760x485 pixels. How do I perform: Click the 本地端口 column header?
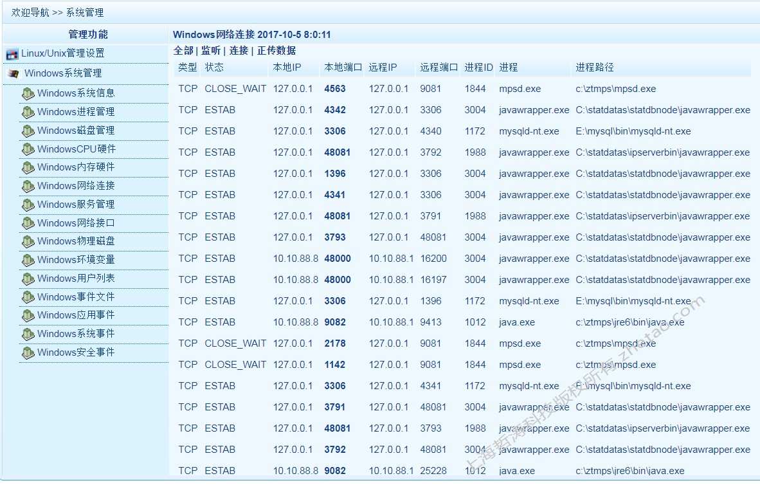tap(343, 68)
